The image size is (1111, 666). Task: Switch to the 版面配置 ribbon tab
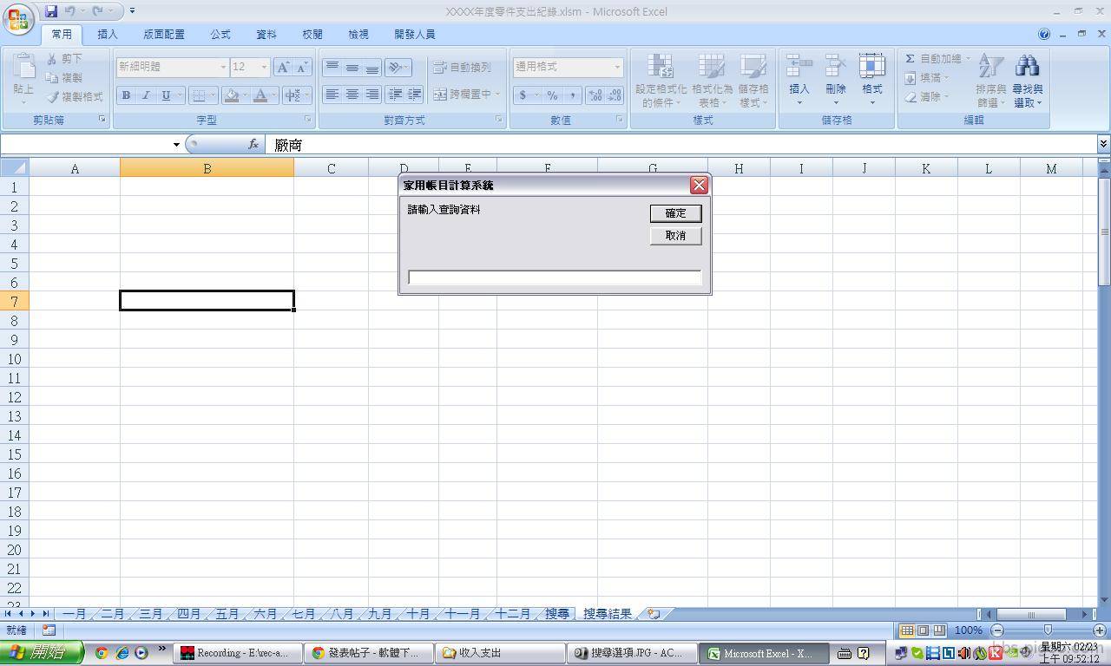pyautogui.click(x=164, y=35)
